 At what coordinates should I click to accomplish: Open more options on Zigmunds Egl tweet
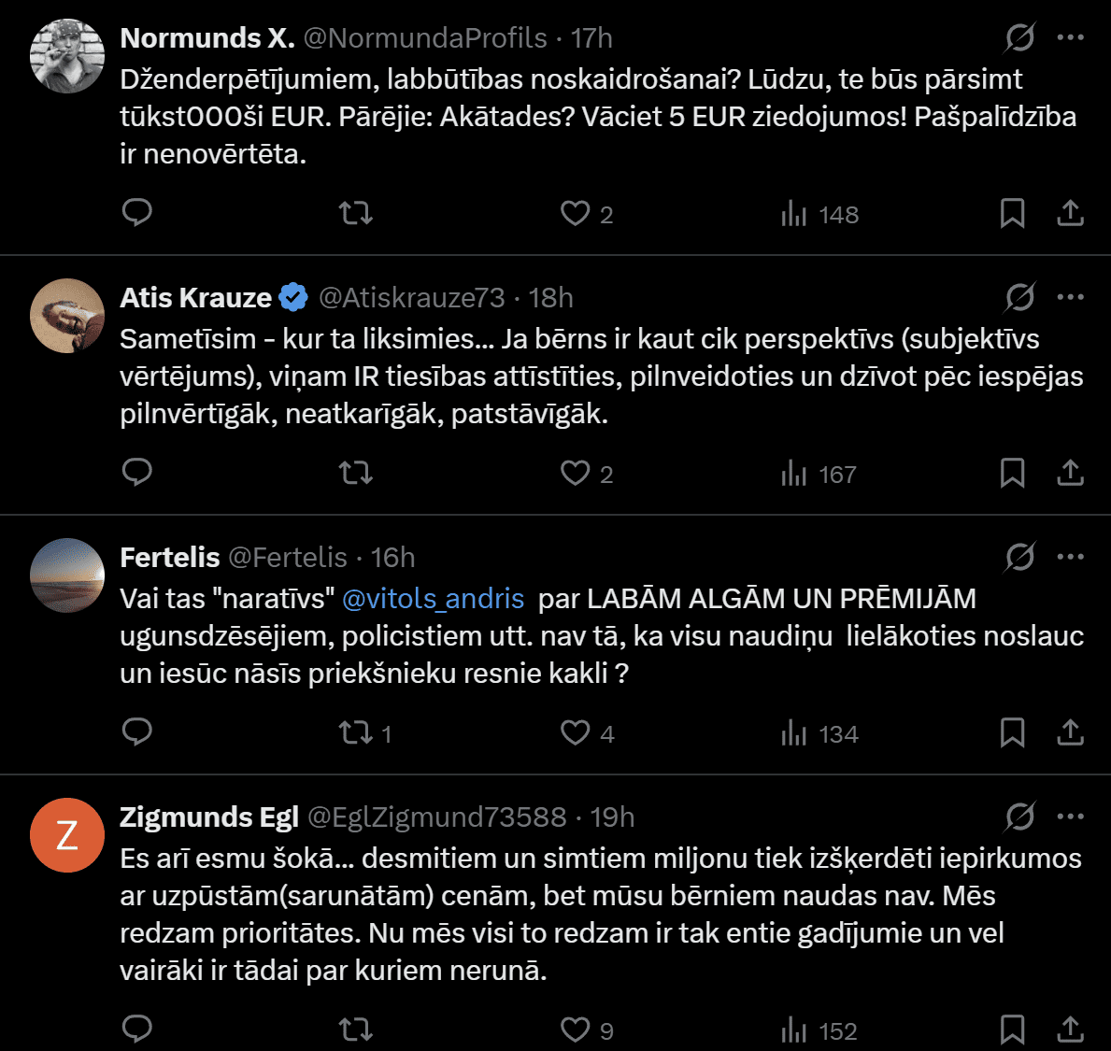point(1070,817)
